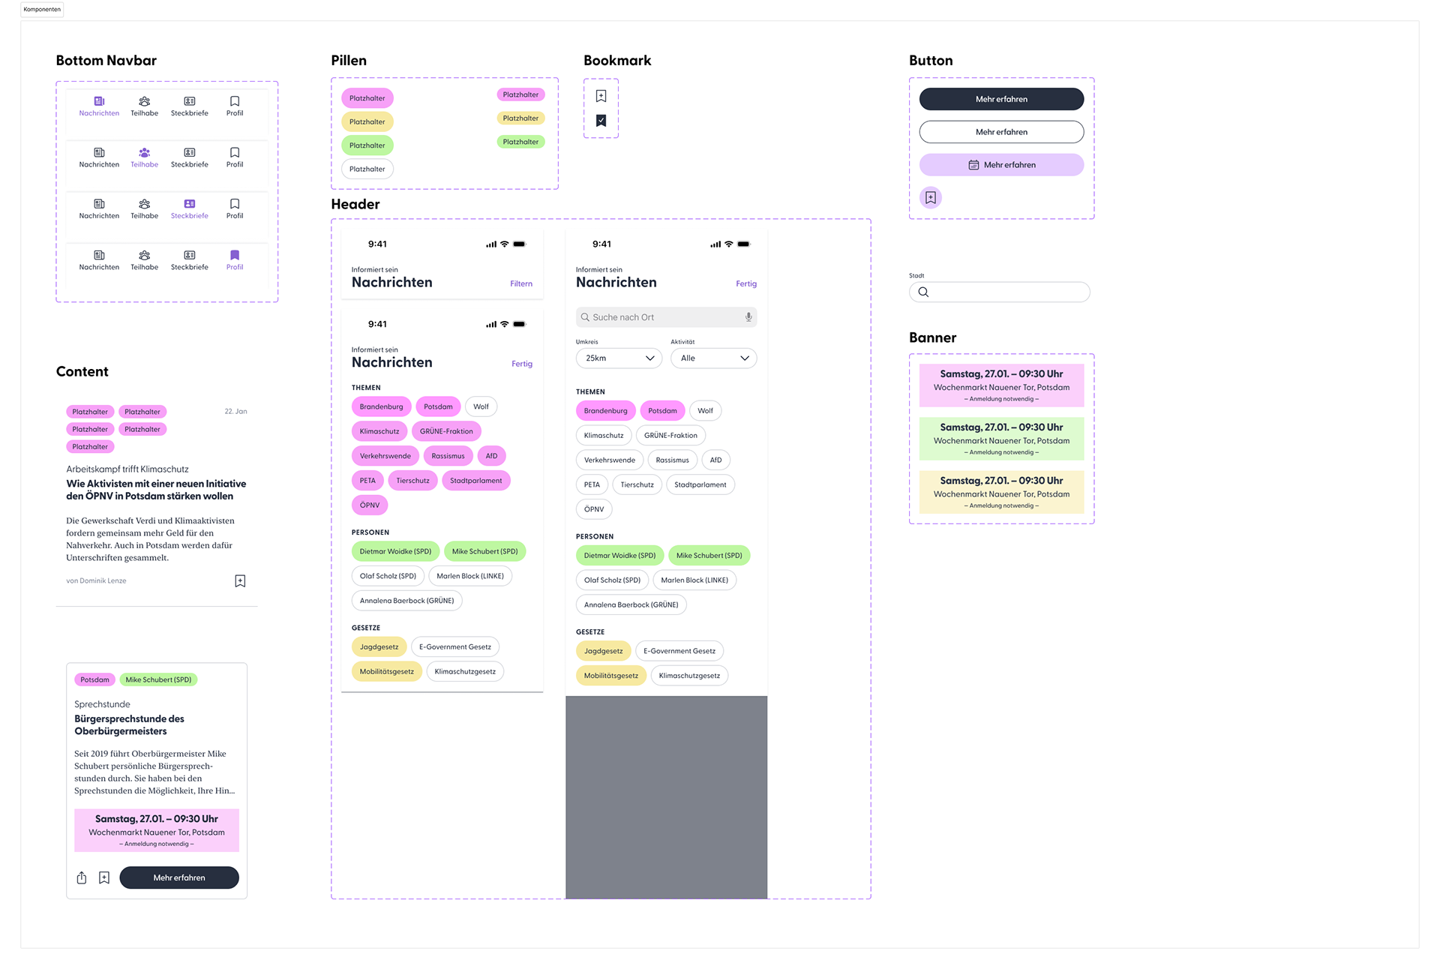Toggle Olaf Scholz (SPD) pill in the right panel
Image resolution: width=1440 pixels, height=969 pixels.
click(x=612, y=580)
